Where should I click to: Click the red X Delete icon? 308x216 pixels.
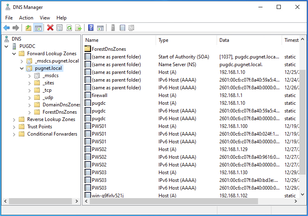pyautogui.click(x=50, y=28)
